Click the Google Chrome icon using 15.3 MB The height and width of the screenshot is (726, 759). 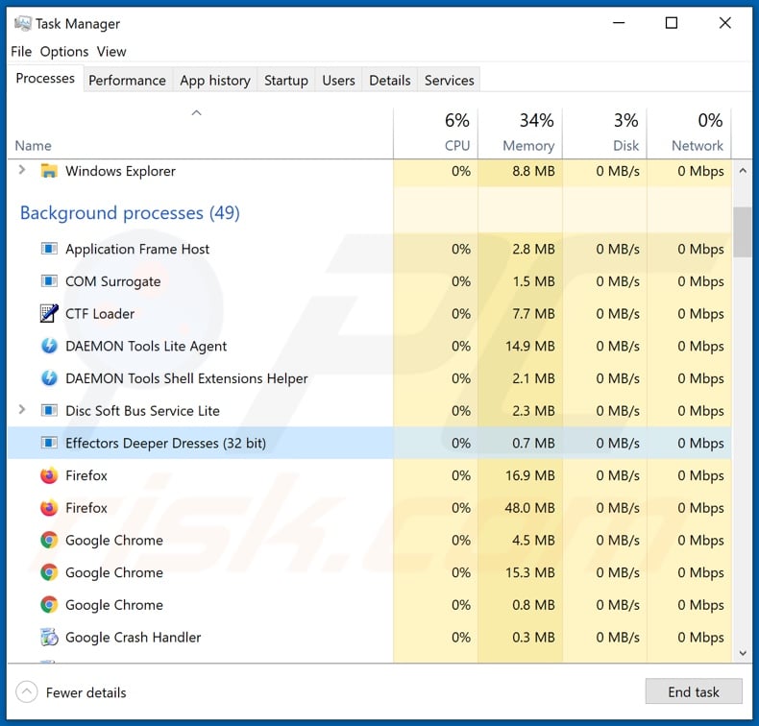49,572
